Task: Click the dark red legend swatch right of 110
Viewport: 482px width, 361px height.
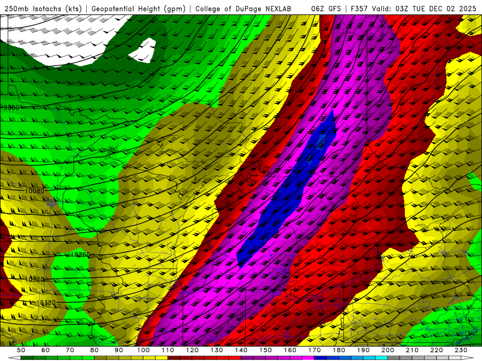Action: tap(174, 358)
